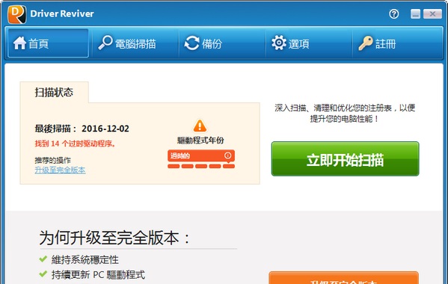This screenshot has width=448, height=284.
Task: Click the Driver Reviver title text
Action: (x=62, y=13)
